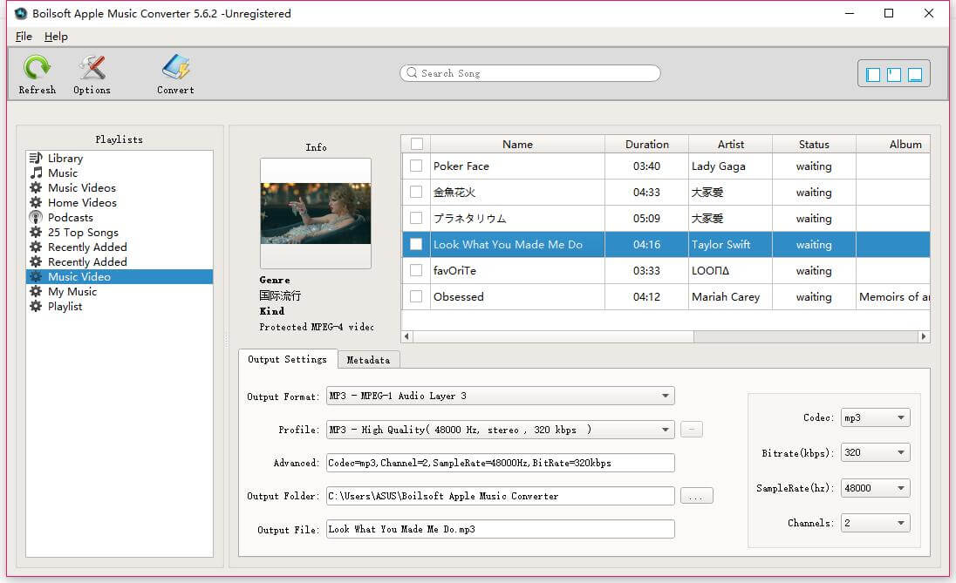Check the Poker Face song checkbox
The width and height of the screenshot is (956, 583).
(x=416, y=166)
